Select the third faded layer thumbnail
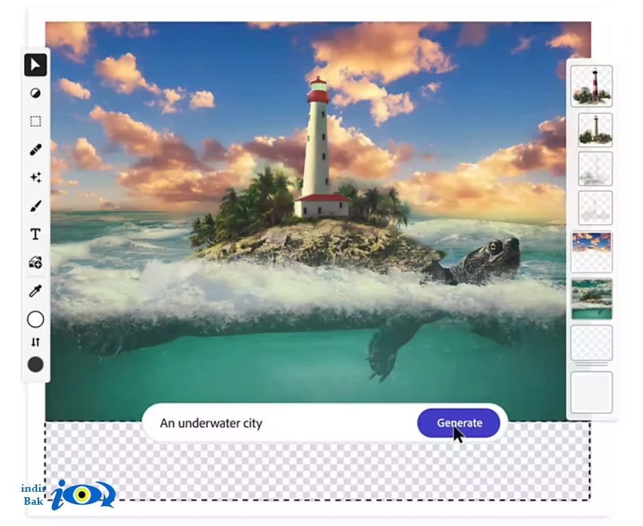Screen dimensions: 643x526 595,169
